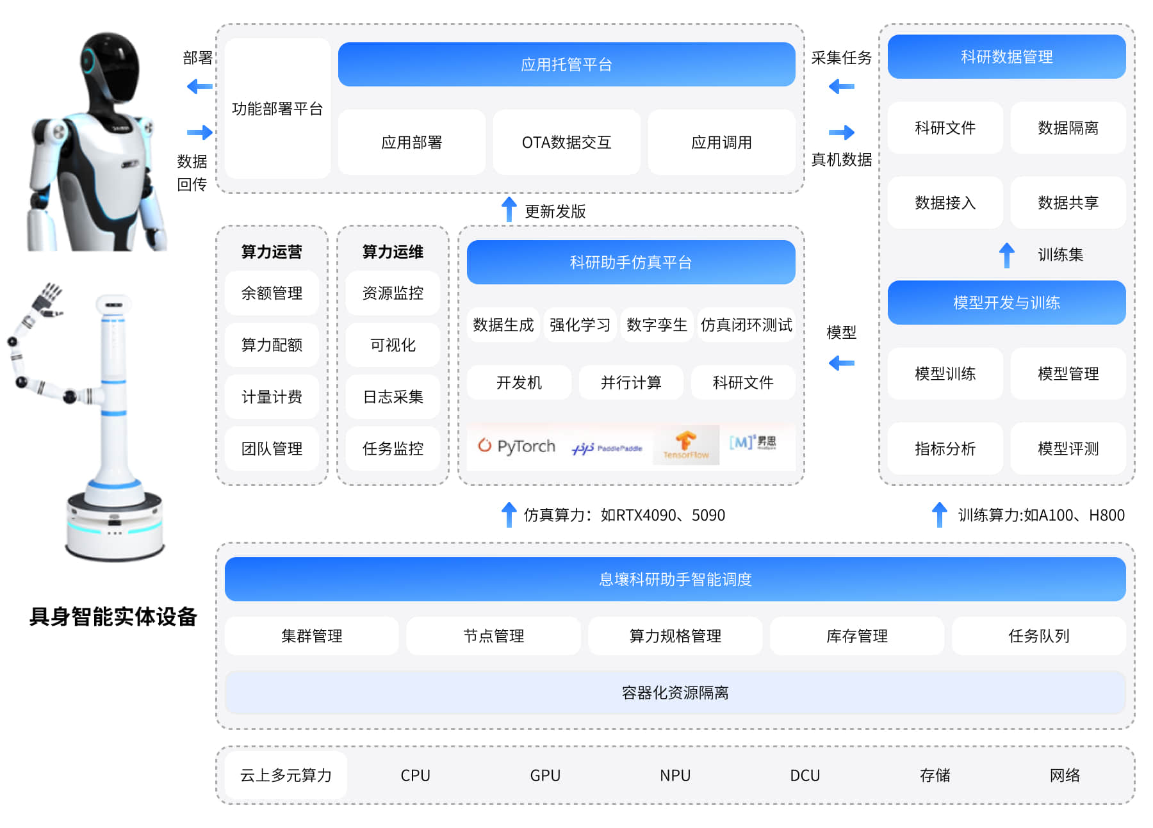This screenshot has width=1153, height=828.
Task: Select the 仿真闭环测试 item
Action: (x=746, y=325)
